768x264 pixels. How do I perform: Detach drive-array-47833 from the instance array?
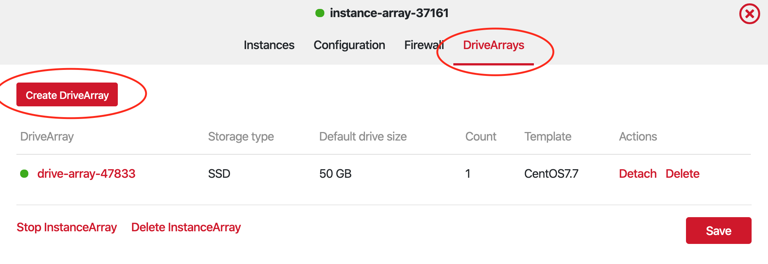(638, 174)
